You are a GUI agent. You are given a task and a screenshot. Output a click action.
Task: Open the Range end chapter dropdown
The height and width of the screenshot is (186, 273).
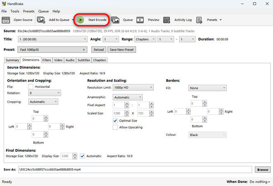coord(187,39)
